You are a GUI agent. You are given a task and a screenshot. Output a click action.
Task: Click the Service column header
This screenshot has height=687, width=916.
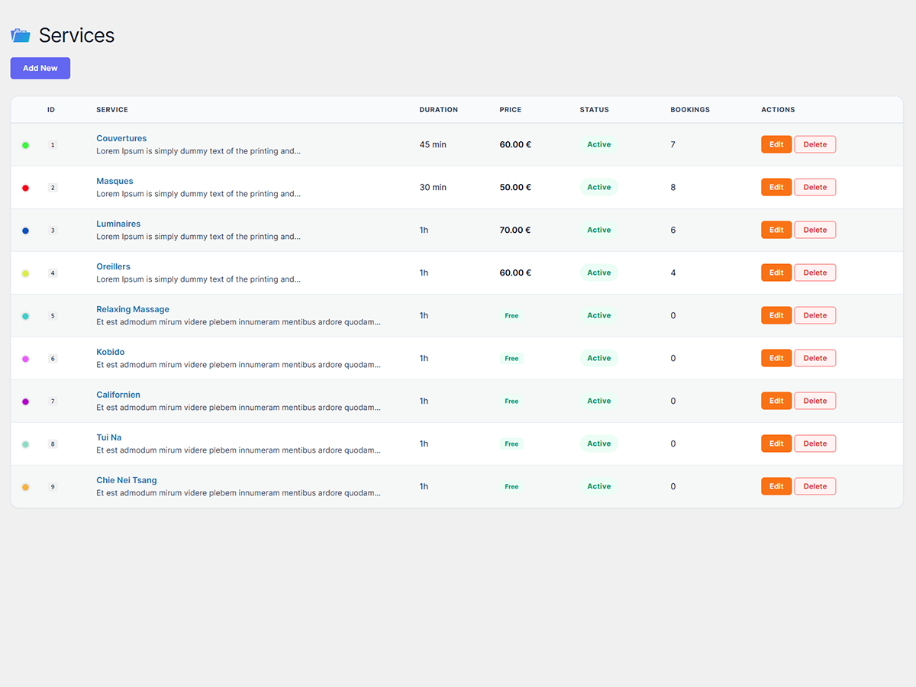click(112, 110)
